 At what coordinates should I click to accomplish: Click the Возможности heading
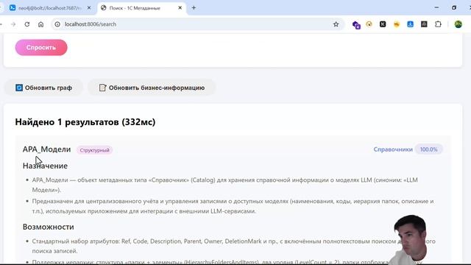pyautogui.click(x=48, y=227)
